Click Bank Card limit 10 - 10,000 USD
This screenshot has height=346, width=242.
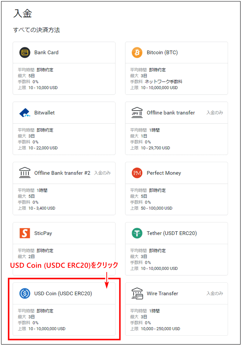[43, 88]
